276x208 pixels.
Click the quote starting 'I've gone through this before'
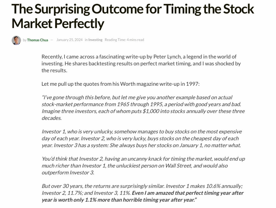tap(143, 107)
